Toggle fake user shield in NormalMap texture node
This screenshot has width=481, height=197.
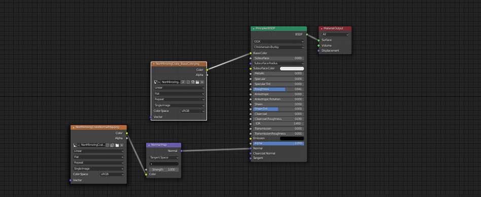108,145
